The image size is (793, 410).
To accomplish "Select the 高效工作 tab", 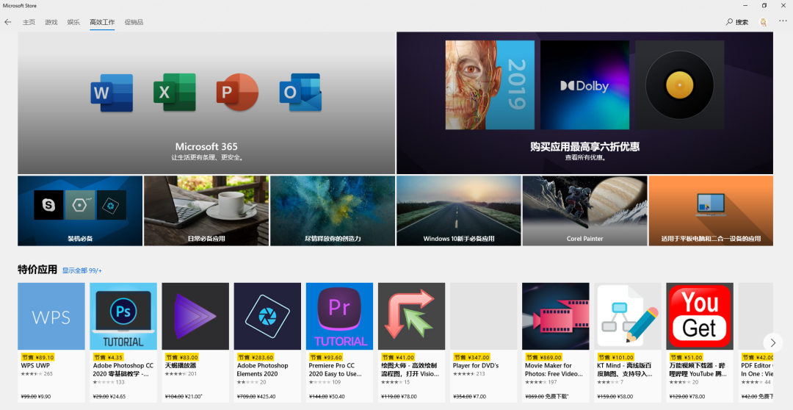I will (102, 22).
